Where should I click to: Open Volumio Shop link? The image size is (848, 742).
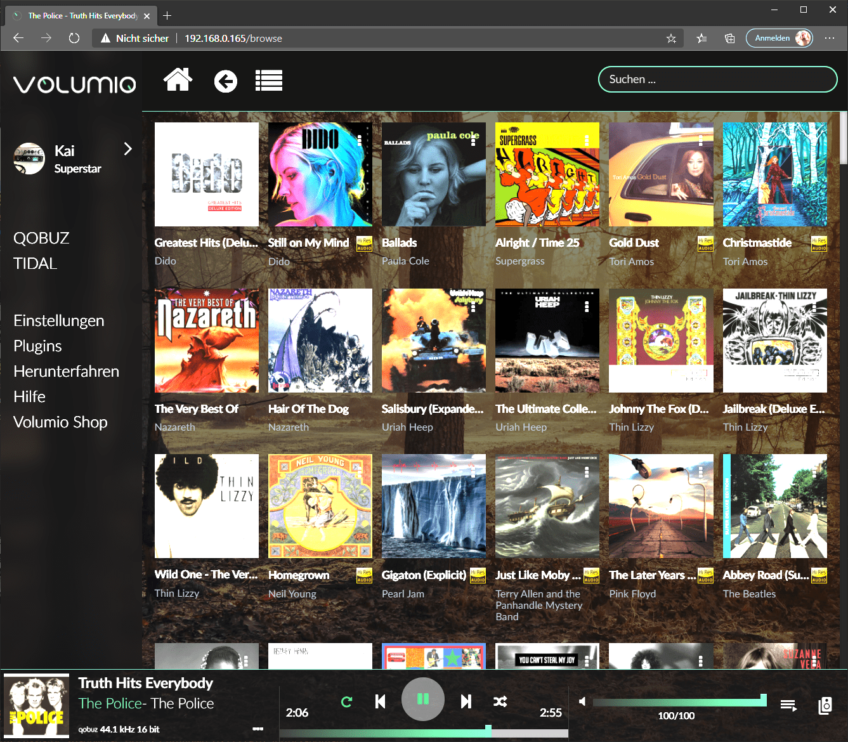[60, 422]
